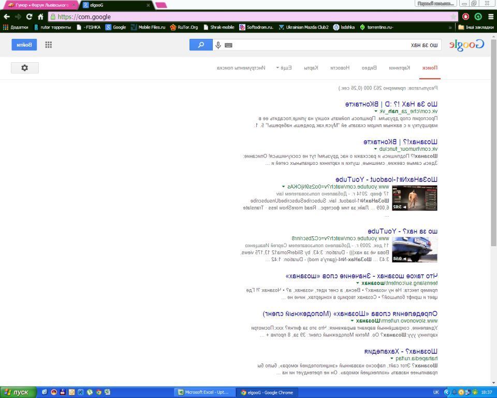
Task: Open the Google bookmark in bookmarks bar
Action: tap(115, 27)
